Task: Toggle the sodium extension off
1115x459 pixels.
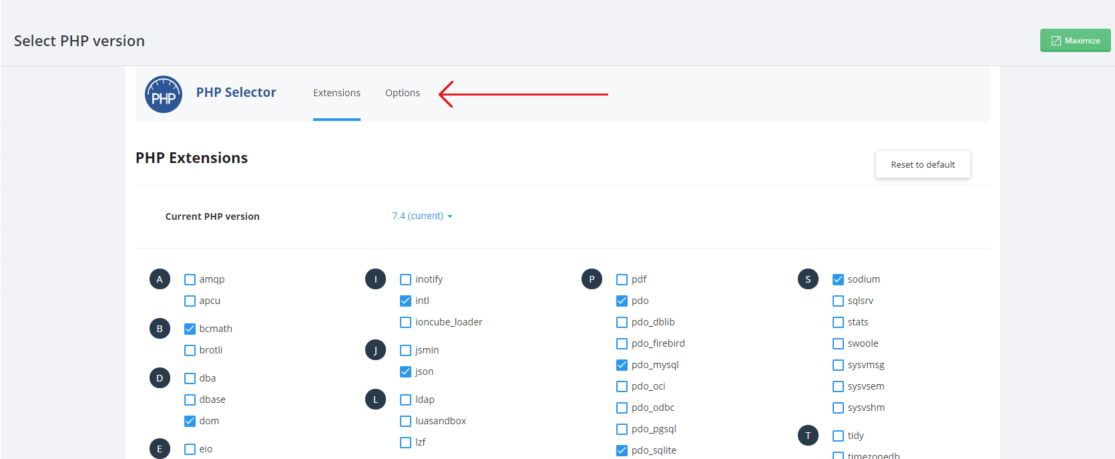Action: pyautogui.click(x=839, y=279)
